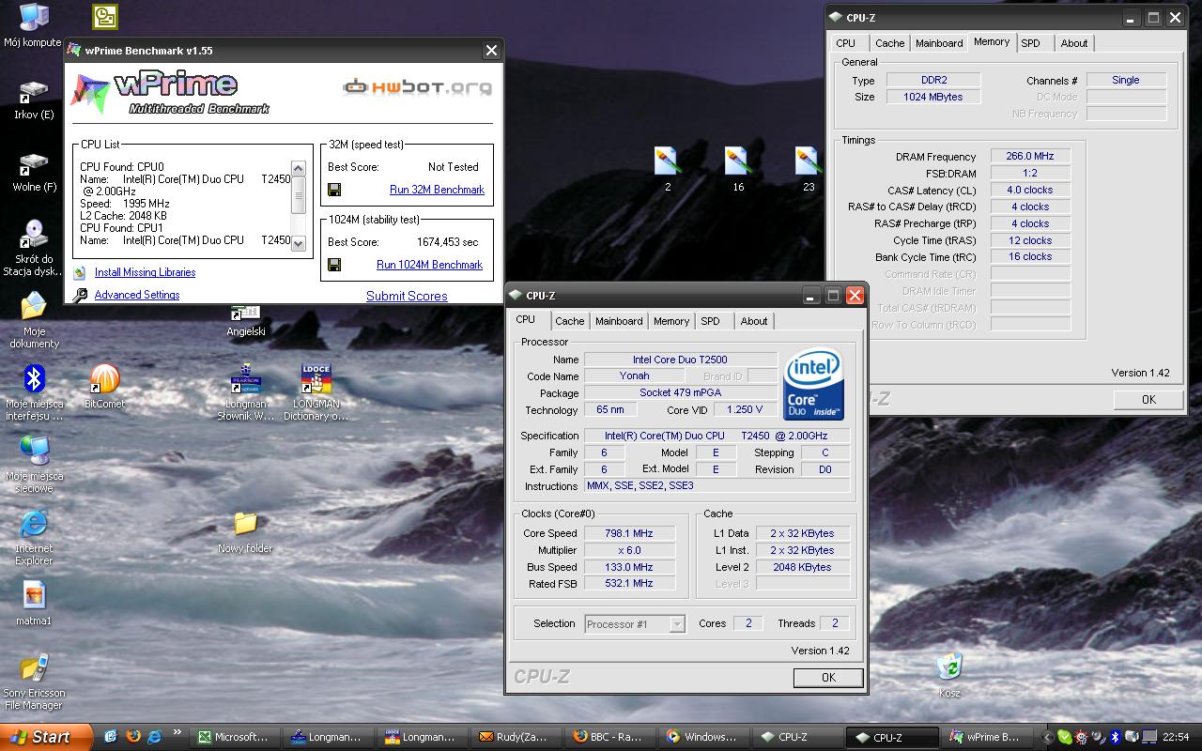Click Firefox quick launch icon in taskbar
The image size is (1202, 751).
(132, 737)
